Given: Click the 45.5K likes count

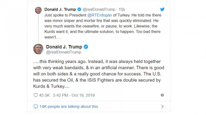Looking at the screenshot, I should tap(44, 95).
